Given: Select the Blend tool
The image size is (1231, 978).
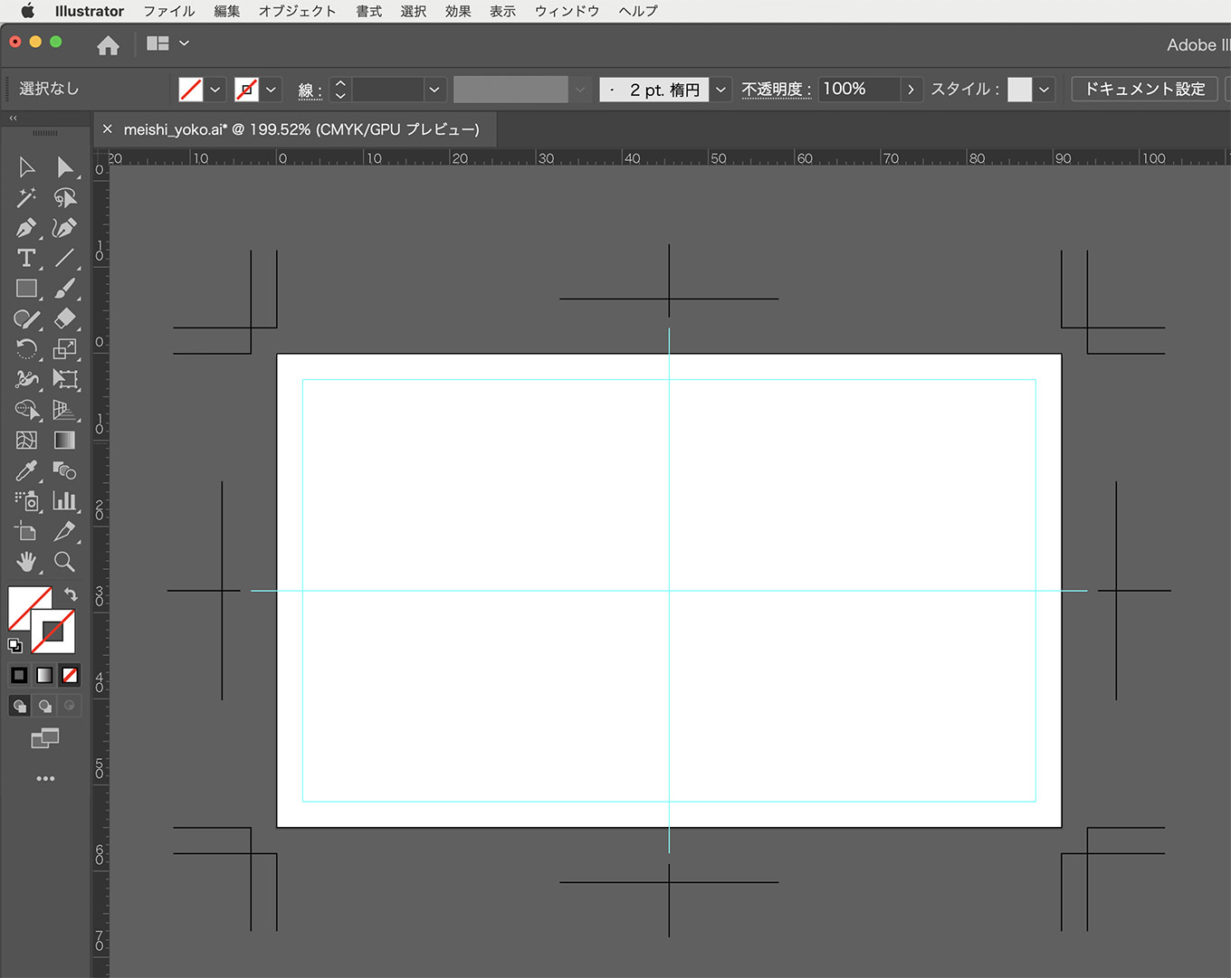Looking at the screenshot, I should tap(64, 470).
